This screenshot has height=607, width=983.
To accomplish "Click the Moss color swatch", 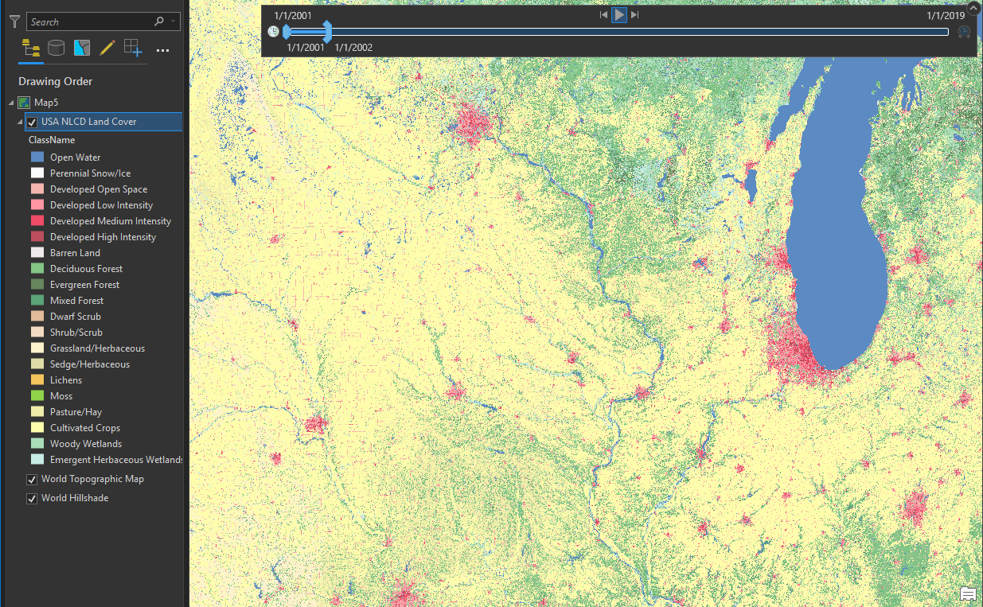I will (37, 396).
